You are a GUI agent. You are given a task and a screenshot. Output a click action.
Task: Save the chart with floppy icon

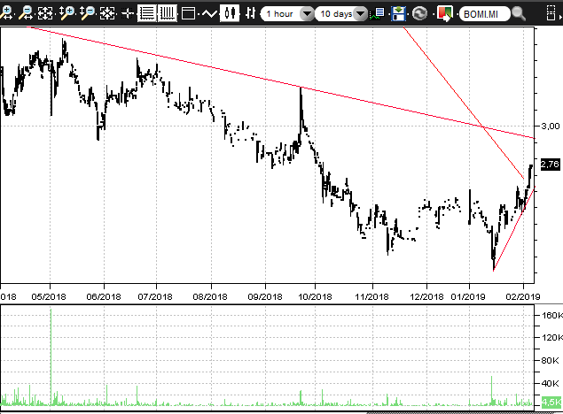399,14
